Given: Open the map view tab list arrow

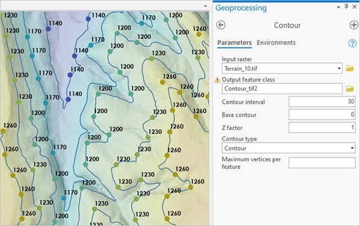Looking at the screenshot, I should (x=205, y=7).
